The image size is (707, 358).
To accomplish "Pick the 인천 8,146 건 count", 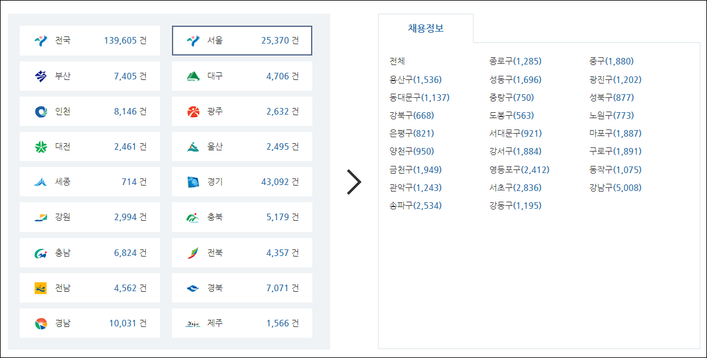I will click(x=130, y=111).
